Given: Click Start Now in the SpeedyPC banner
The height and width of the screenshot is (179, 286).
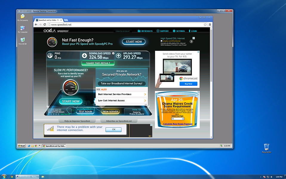Looking at the screenshot, I should [134, 42].
